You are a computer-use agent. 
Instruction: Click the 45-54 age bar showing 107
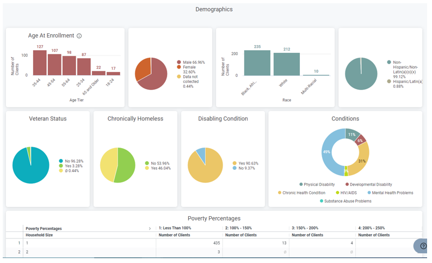point(54,64)
